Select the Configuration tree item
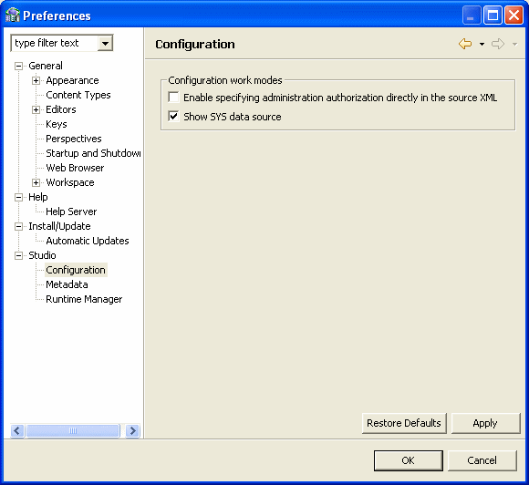 click(x=76, y=270)
